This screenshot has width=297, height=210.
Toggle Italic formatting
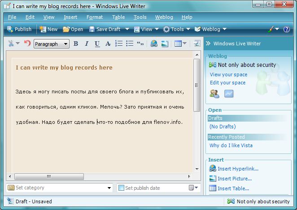point(87,44)
